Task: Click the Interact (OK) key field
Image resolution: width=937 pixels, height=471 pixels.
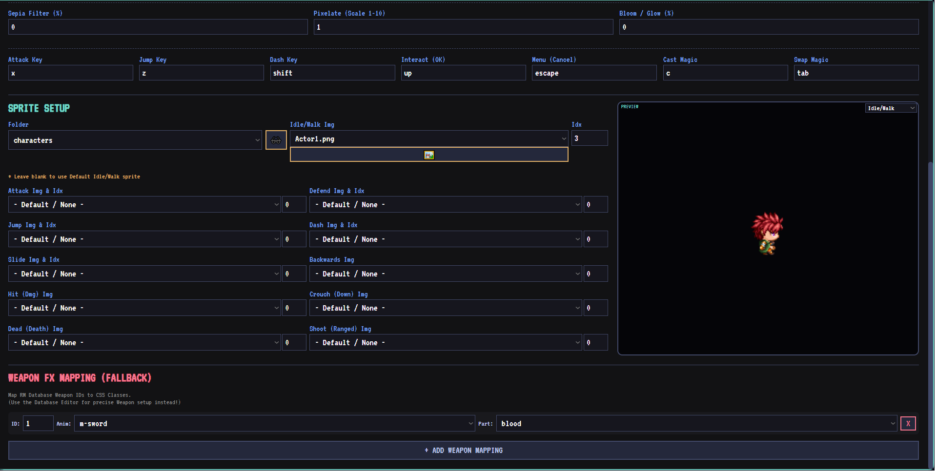Action: click(x=464, y=73)
